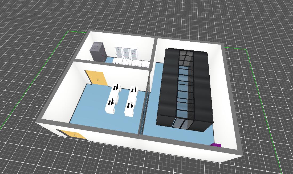Select the row of low white units
This screenshot has width=293, height=174.
[x=131, y=63]
